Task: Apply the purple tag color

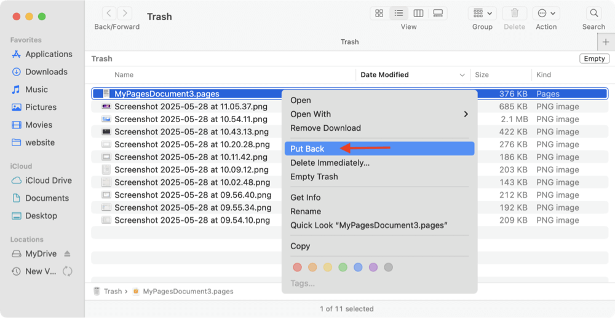Action: [x=373, y=268]
